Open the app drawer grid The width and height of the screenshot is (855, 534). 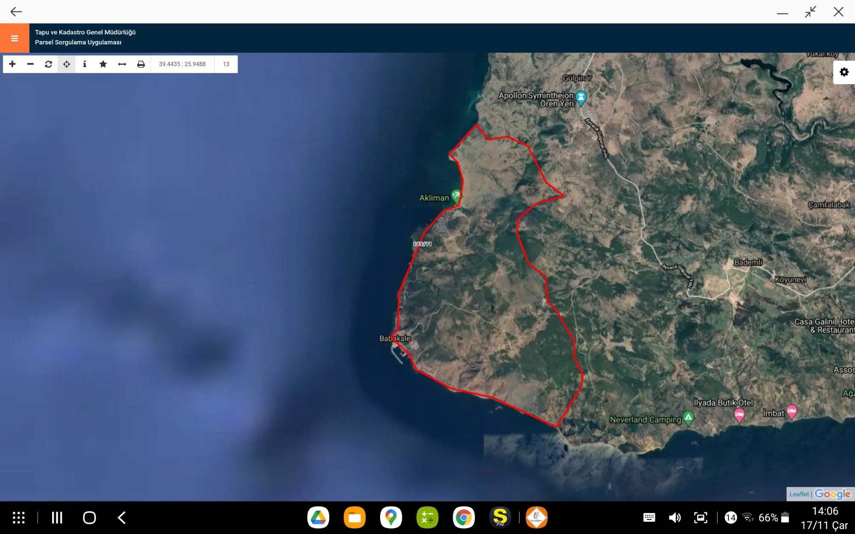(x=18, y=517)
